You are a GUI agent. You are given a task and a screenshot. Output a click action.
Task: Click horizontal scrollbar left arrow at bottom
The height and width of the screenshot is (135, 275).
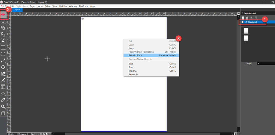coord(53,134)
